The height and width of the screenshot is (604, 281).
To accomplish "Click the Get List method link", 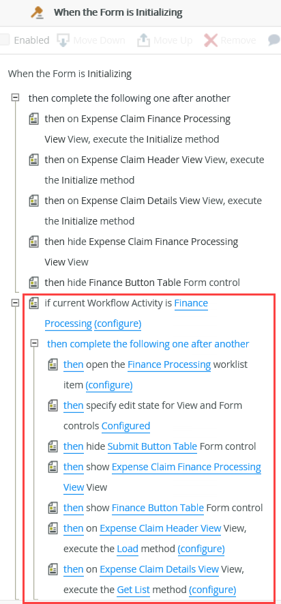I will point(133,590).
